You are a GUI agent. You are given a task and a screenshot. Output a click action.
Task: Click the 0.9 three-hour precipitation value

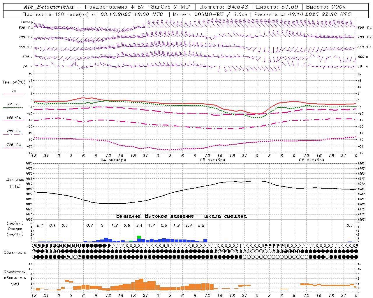[x=201, y=226]
